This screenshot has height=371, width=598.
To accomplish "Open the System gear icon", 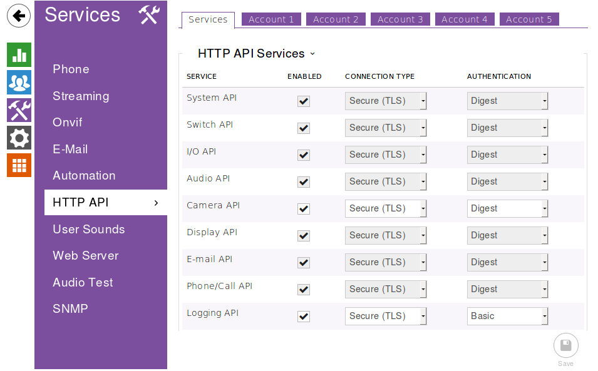I will point(19,138).
